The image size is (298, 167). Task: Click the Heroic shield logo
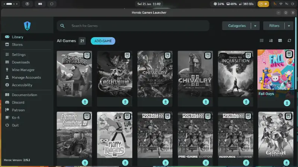point(27,25)
